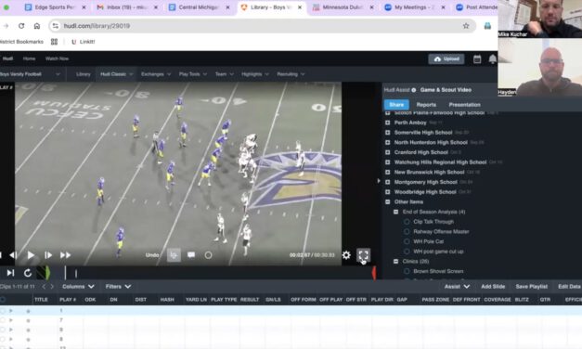This screenshot has height=349, width=582.
Task: Expand Montgomery High School folder
Action: pyautogui.click(x=387, y=182)
